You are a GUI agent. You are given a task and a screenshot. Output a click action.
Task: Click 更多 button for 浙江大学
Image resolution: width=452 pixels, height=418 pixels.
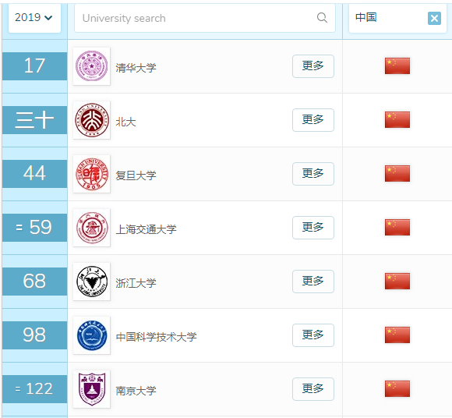coord(313,282)
